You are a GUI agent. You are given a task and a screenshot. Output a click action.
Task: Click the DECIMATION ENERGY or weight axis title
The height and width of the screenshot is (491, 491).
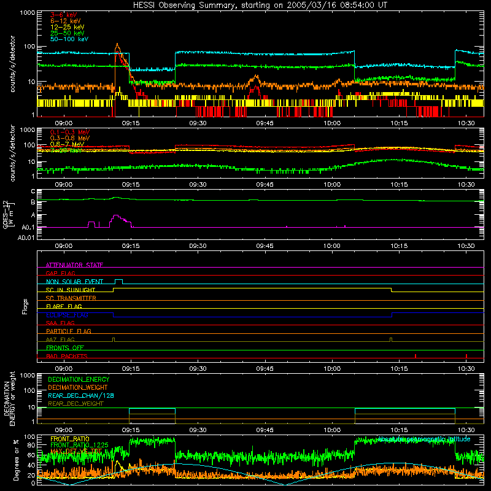9,398
